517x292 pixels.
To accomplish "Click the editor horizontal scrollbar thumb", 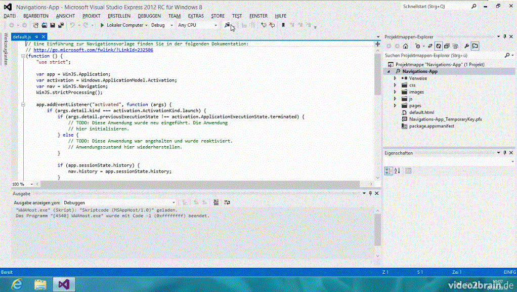I will [199, 184].
